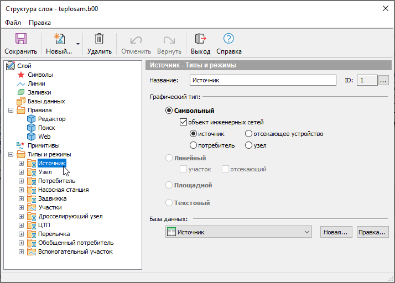Click the Новая... button
395x283 pixels.
click(336, 232)
